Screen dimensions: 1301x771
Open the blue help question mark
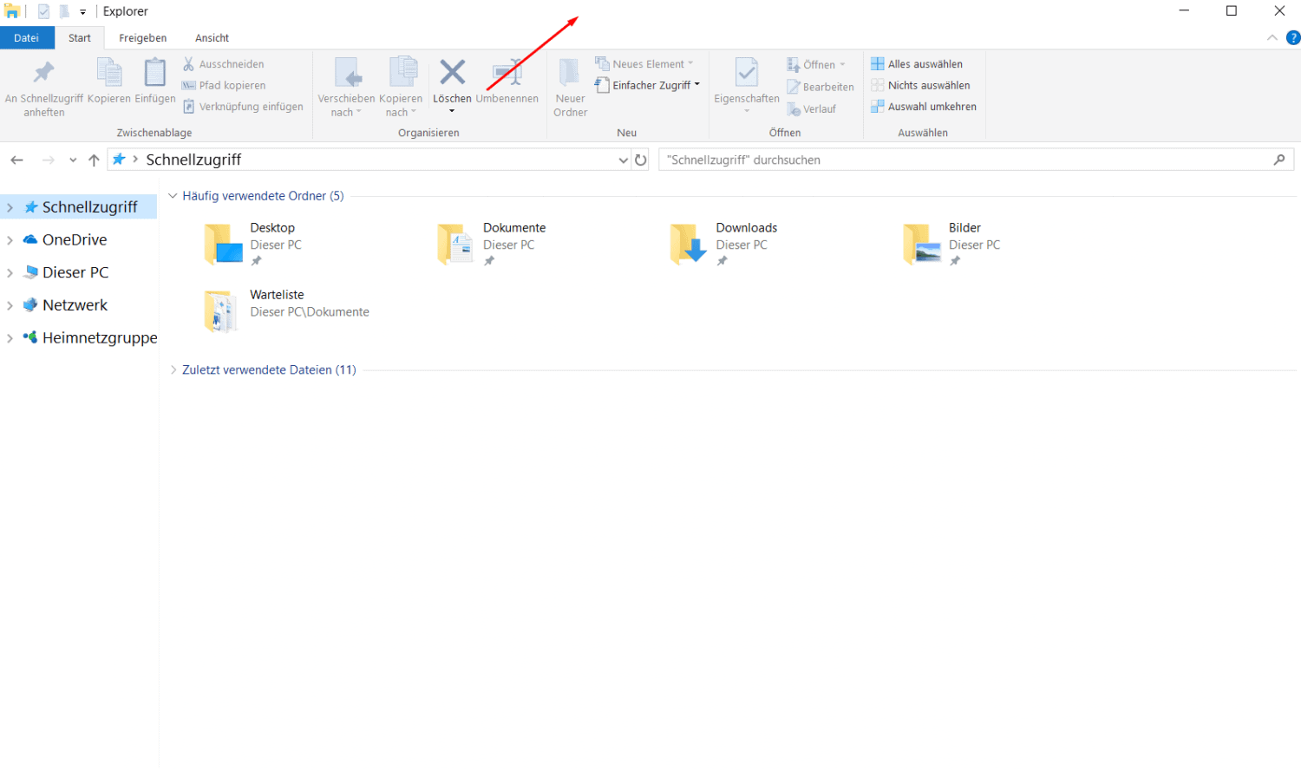point(1293,38)
